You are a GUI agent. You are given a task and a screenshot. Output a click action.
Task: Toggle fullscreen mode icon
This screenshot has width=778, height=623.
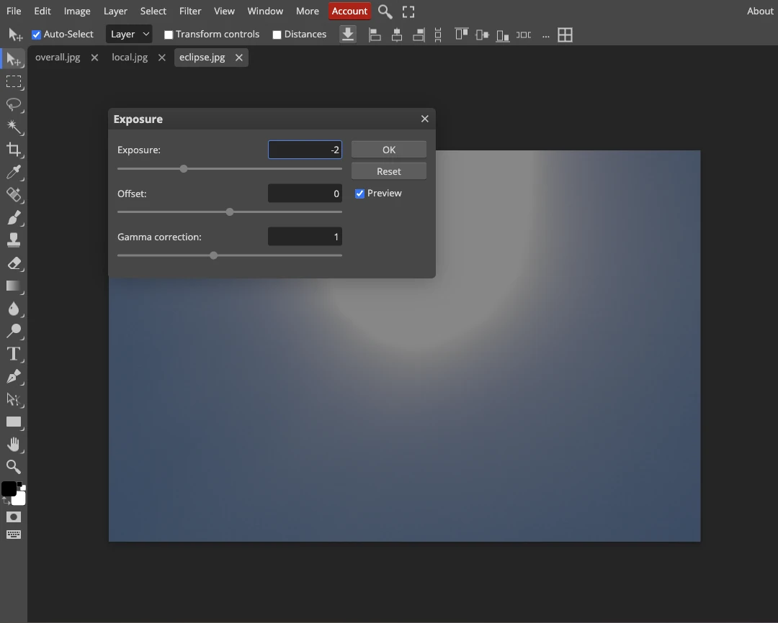pos(408,12)
